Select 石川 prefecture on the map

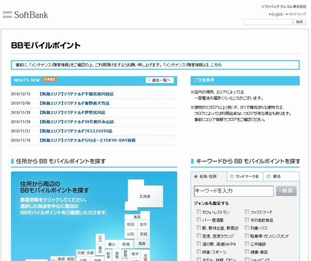point(100,239)
